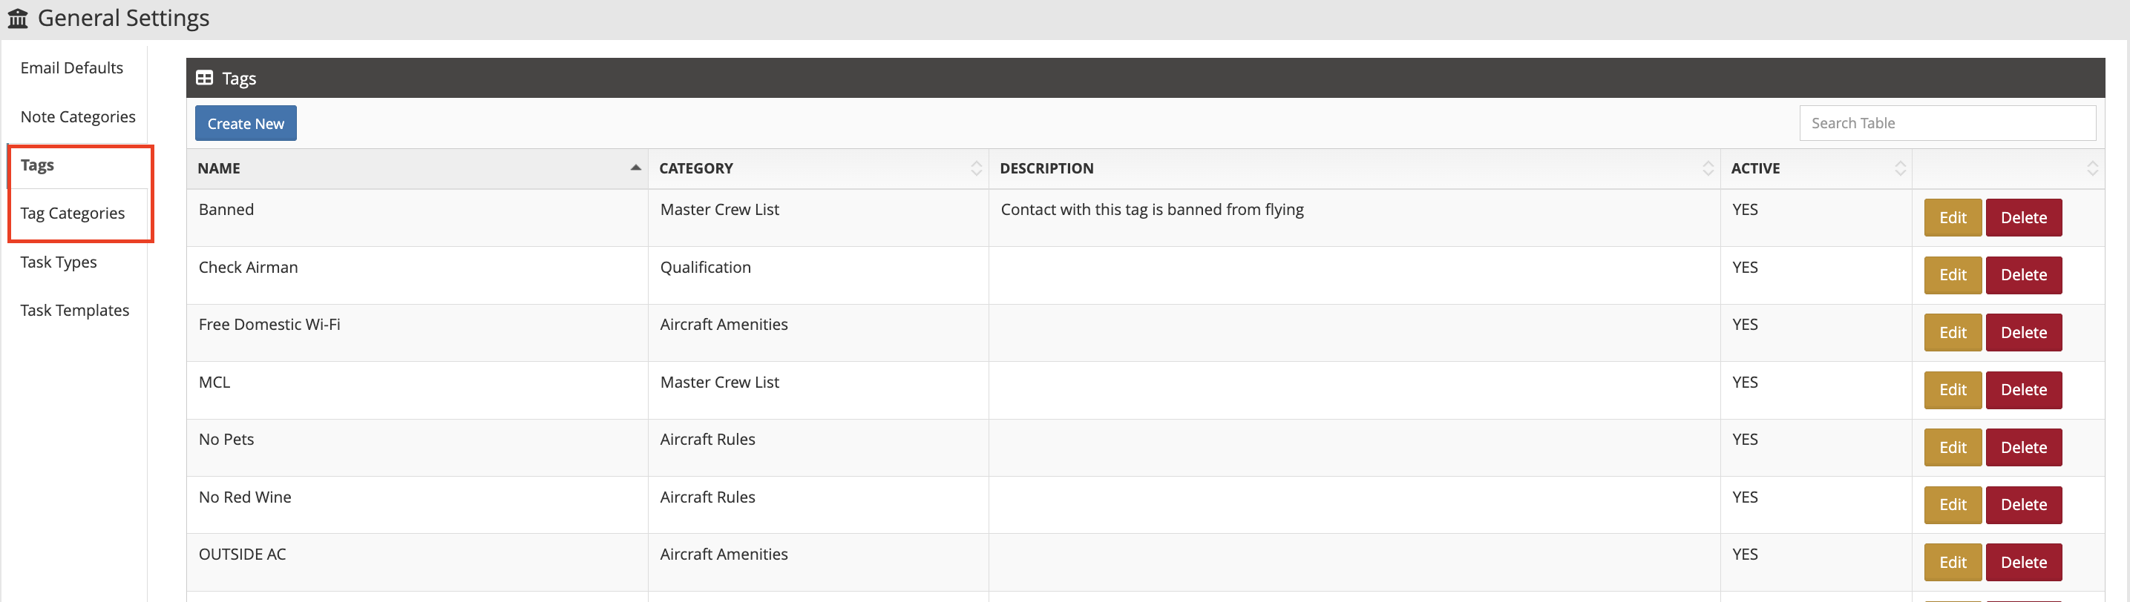Open Email Defaults settings
Image resolution: width=2130 pixels, height=602 pixels.
tap(72, 67)
